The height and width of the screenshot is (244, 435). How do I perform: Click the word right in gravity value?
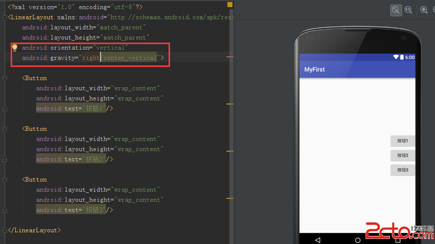(91, 58)
